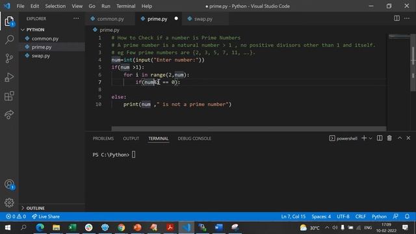Viewport: 416px width, 234px height.
Task: Kill terminal with trash icon
Action: [x=389, y=138]
